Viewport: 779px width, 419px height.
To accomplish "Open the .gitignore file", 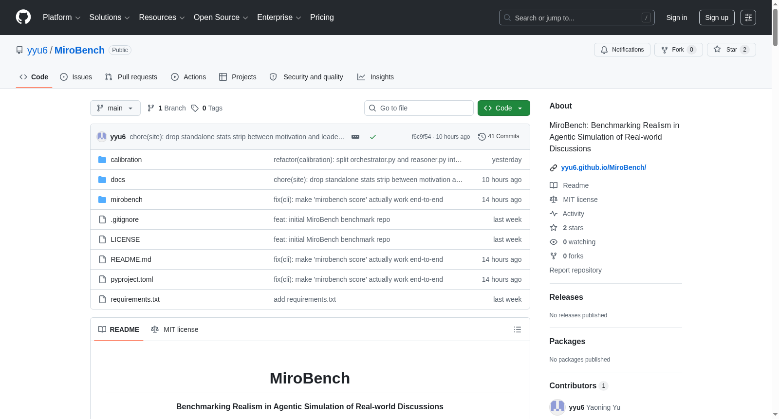I will pyautogui.click(x=125, y=219).
